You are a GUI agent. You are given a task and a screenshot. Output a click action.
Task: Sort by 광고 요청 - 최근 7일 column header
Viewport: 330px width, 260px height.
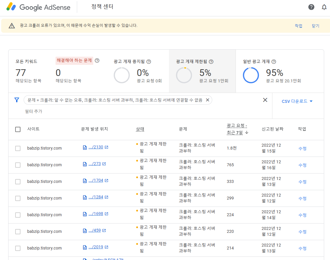click(237, 129)
